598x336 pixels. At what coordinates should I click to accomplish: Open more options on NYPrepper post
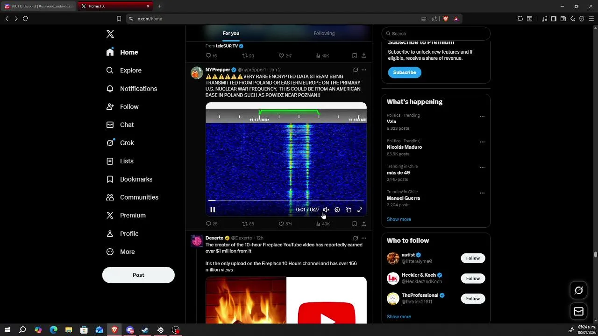click(364, 70)
